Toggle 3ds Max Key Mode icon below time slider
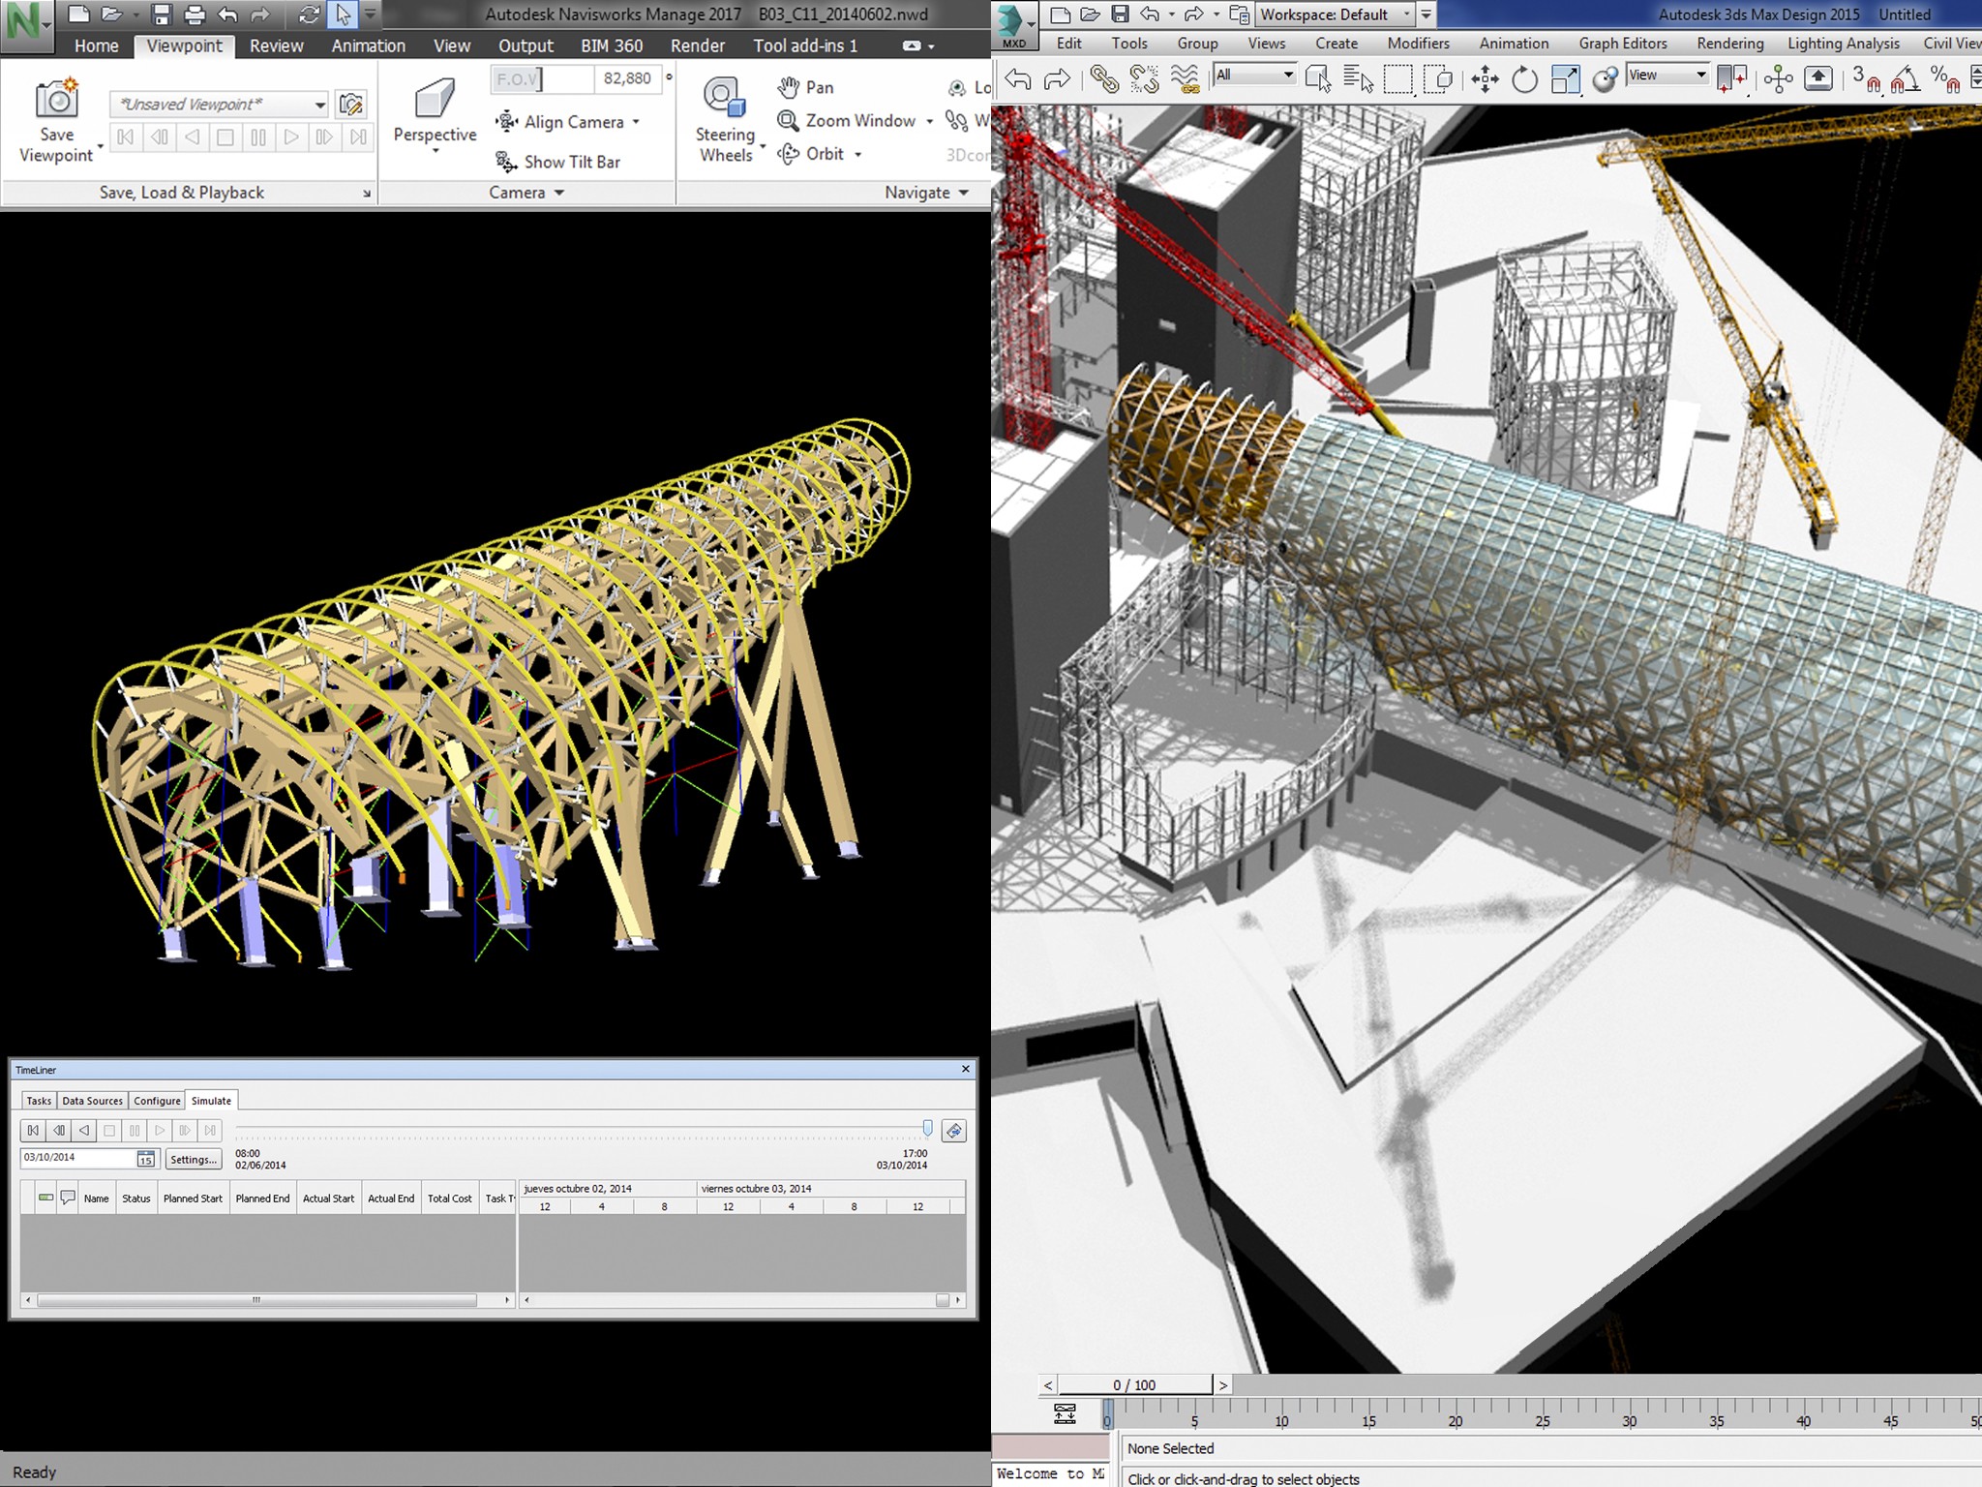 click(1065, 1414)
